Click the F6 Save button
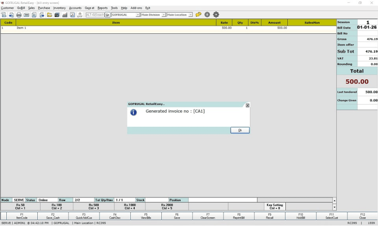This screenshot has height=226, width=378. tap(177, 216)
